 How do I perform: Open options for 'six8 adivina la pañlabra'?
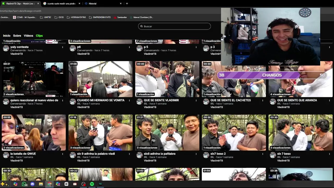[196, 154]
